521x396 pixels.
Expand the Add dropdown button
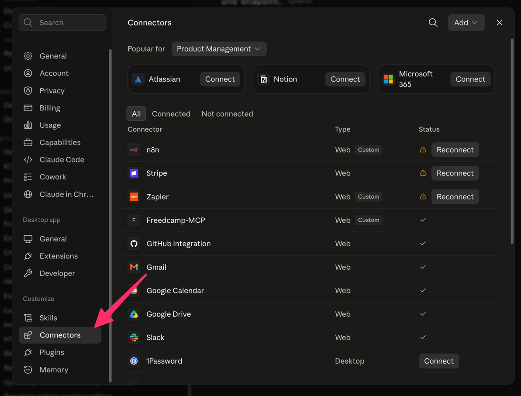[466, 23]
